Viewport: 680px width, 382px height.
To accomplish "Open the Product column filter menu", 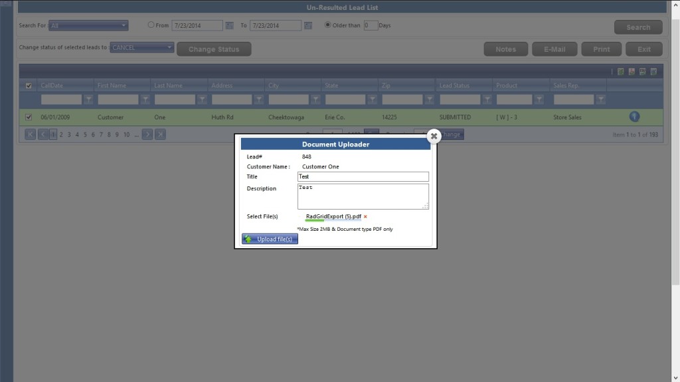I will (539, 99).
